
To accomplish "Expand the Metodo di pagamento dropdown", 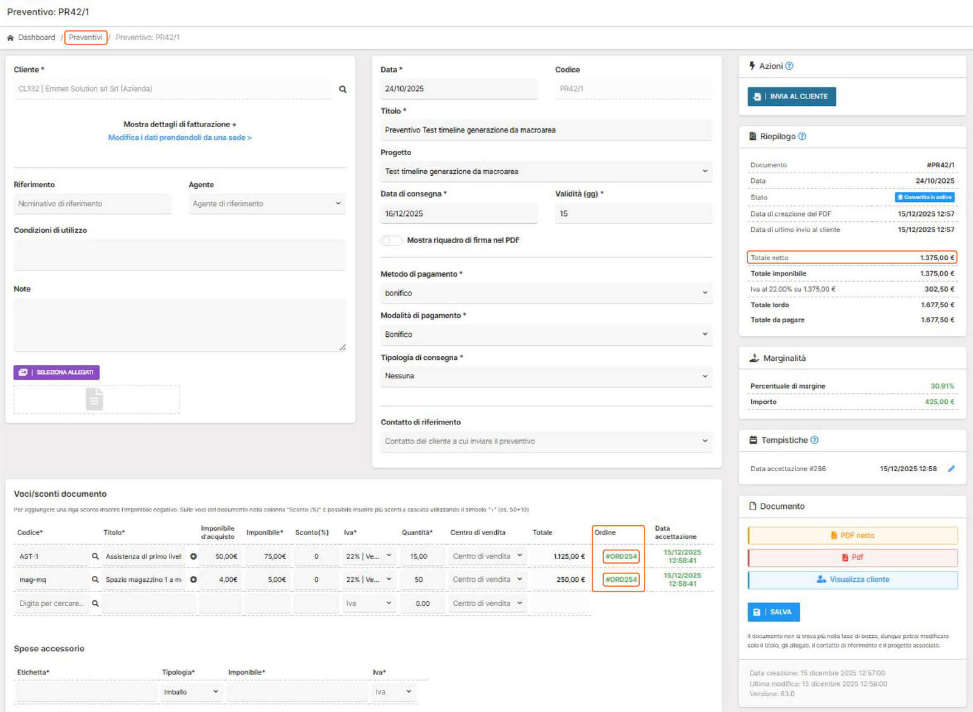I will [x=545, y=293].
